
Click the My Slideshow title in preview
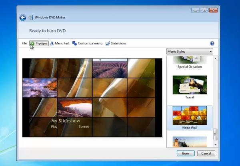[66, 121]
